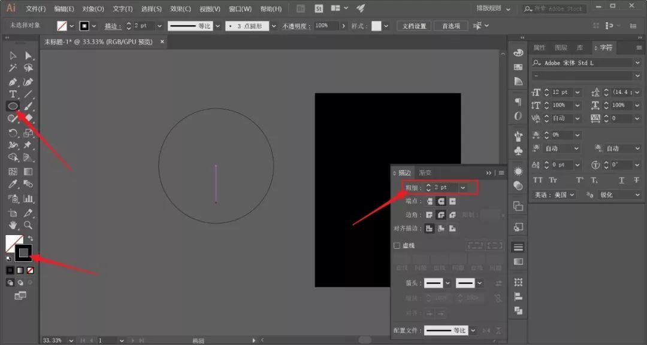Select the Selection tool black arrow
Screen dimensions: 647x345
(13, 56)
